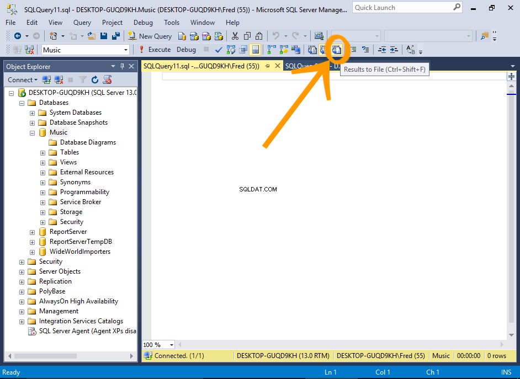Open the Connect dropdown in Object Explorer
Viewport: 520px width, 379px height.
pos(23,80)
